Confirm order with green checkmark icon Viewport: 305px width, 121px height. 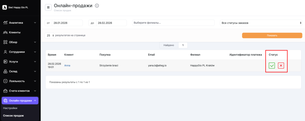[272, 66]
